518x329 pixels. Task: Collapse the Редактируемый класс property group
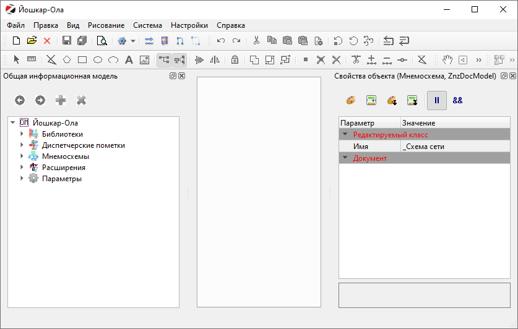345,134
